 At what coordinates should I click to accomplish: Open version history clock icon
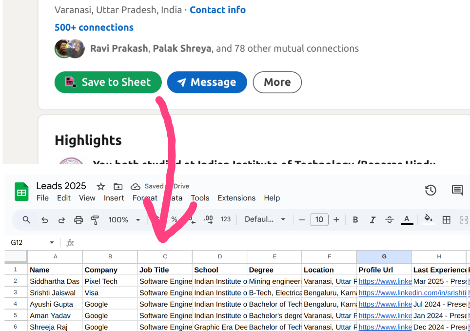(x=431, y=191)
